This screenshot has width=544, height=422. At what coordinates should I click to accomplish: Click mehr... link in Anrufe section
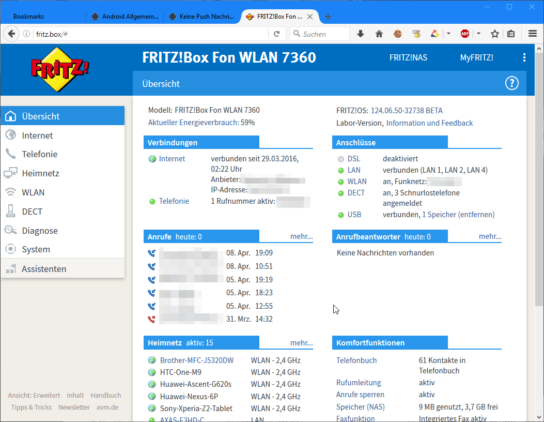302,236
